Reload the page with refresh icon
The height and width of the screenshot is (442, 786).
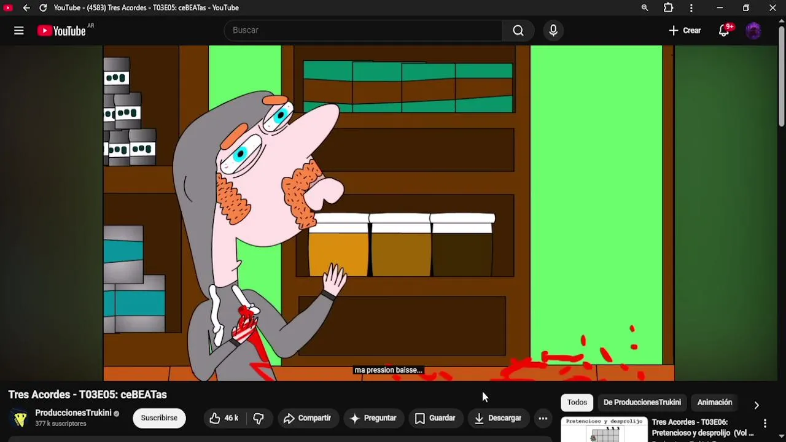pyautogui.click(x=43, y=8)
